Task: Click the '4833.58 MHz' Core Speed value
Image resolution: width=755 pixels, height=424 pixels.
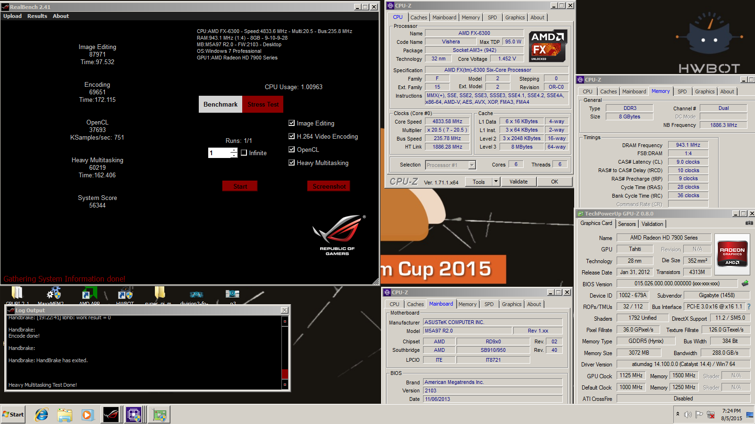Action: pyautogui.click(x=447, y=121)
